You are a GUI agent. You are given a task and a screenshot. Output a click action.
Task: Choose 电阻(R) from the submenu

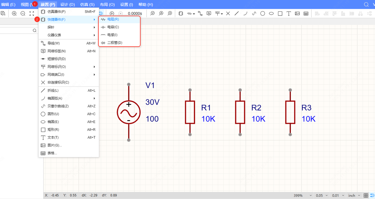coord(113,19)
